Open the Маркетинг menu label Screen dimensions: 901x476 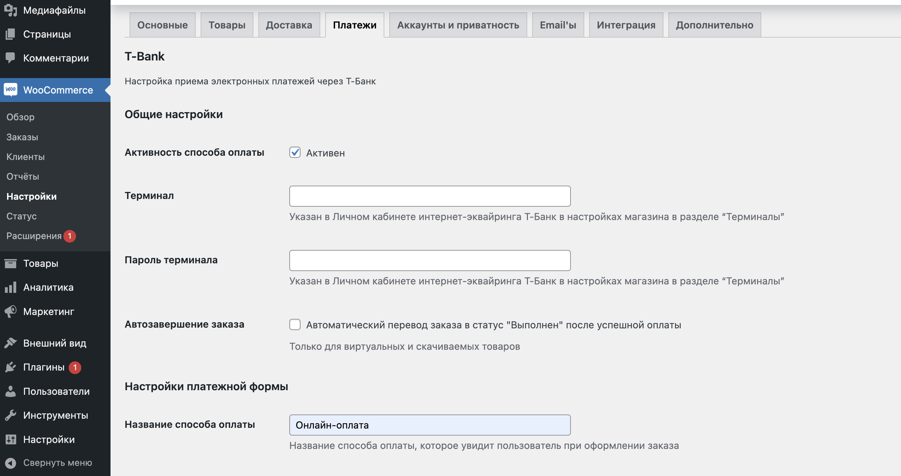tap(49, 311)
